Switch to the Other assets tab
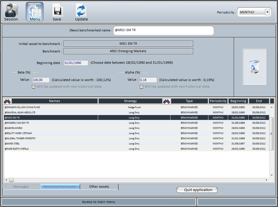This screenshot has height=207, width=278. coord(99,187)
